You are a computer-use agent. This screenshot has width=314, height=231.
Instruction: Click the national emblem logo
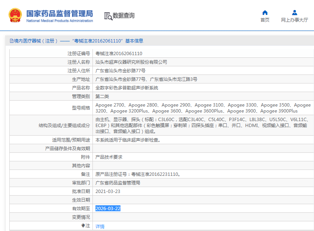point(15,15)
